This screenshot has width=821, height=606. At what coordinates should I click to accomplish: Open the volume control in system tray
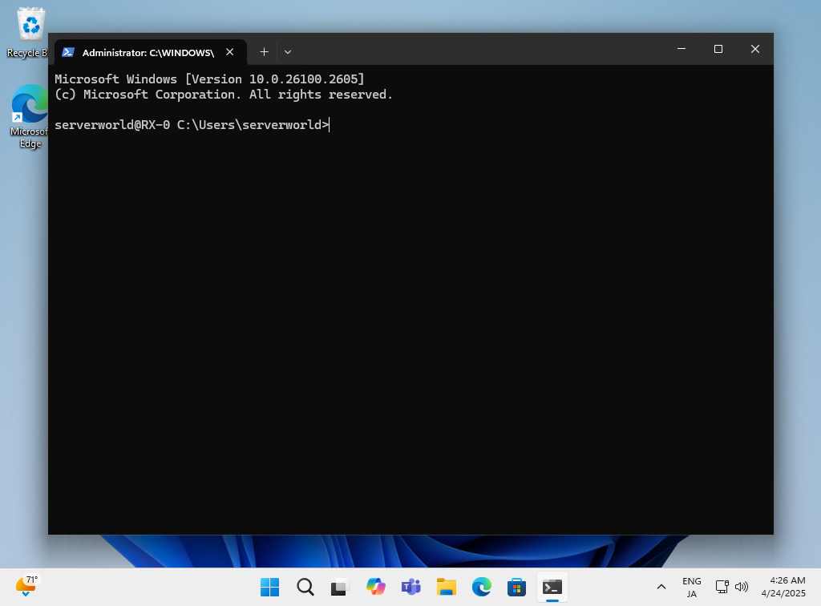point(742,587)
